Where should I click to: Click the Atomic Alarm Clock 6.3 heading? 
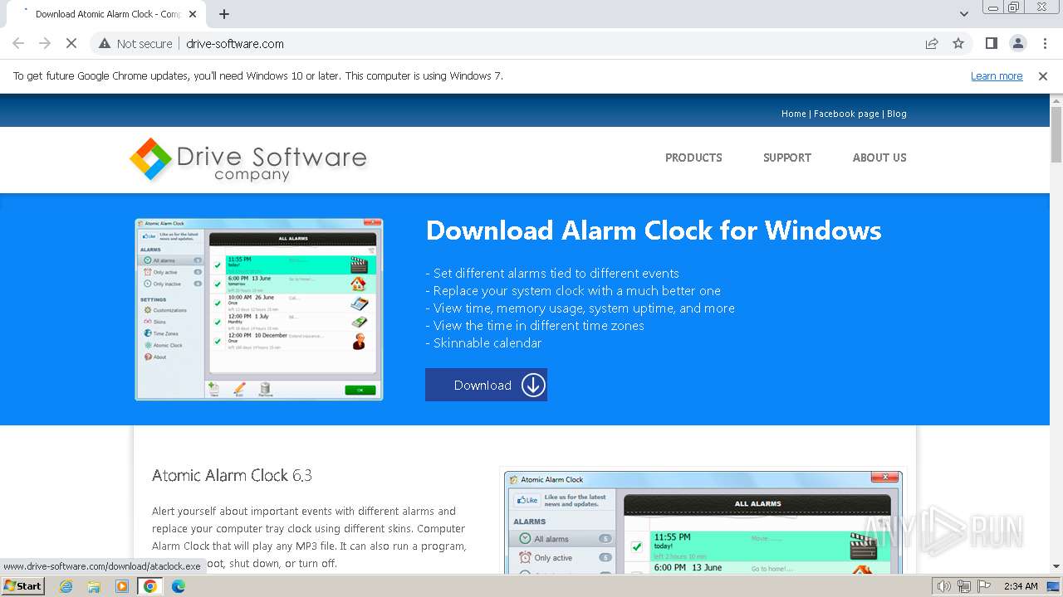(x=232, y=475)
